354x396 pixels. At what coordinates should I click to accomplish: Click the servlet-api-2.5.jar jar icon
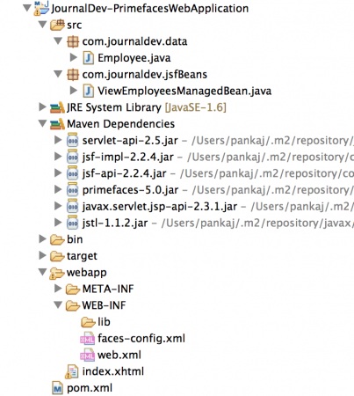73,140
